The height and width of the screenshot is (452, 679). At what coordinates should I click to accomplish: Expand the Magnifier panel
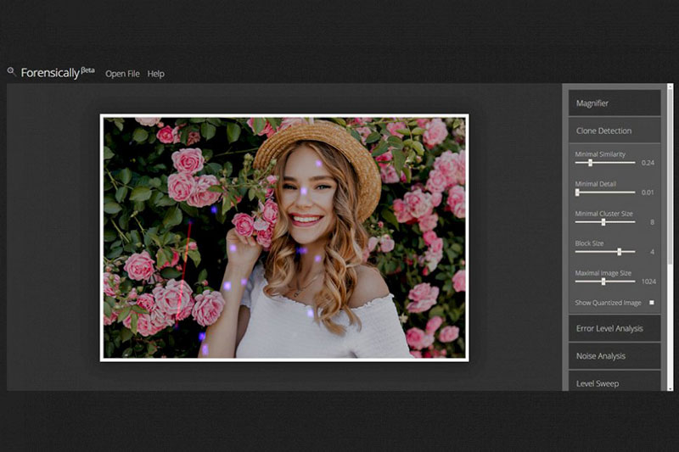614,103
